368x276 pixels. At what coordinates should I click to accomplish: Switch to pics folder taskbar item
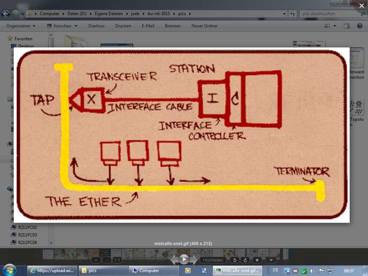coord(103,270)
